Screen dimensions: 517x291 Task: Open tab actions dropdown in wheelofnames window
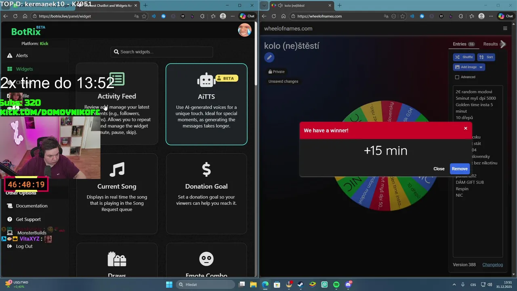pyautogui.click(x=264, y=5)
